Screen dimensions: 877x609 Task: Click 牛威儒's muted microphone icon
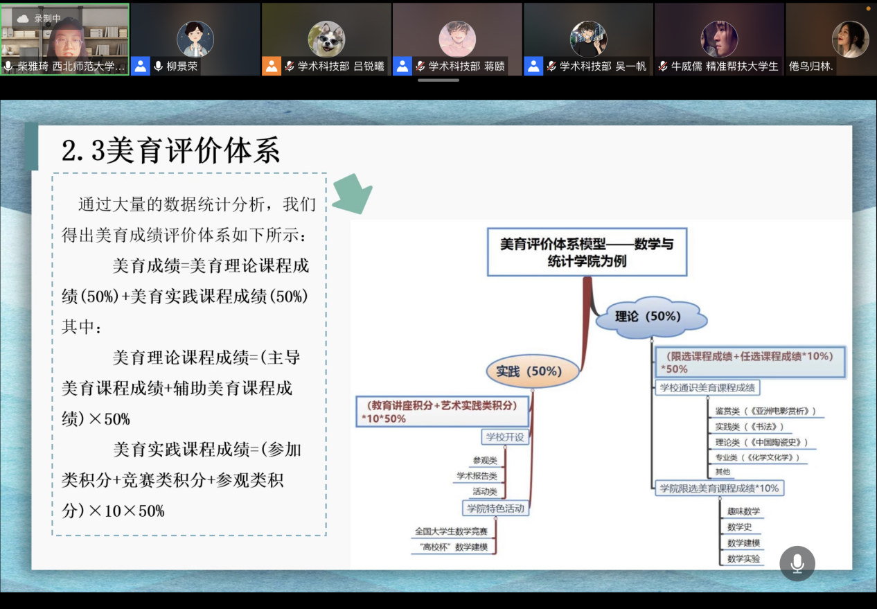[x=663, y=67]
